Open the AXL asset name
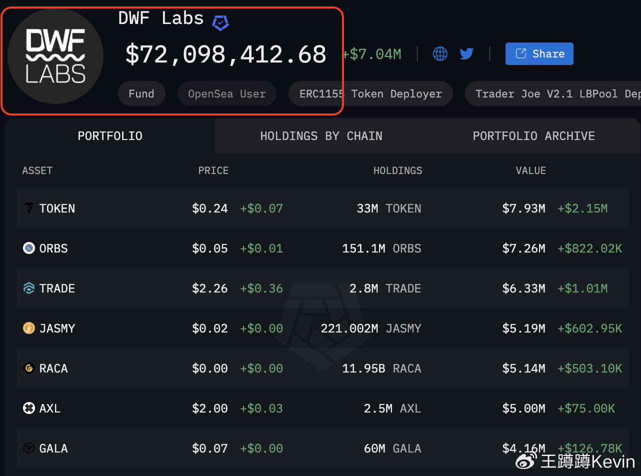 tap(50, 408)
